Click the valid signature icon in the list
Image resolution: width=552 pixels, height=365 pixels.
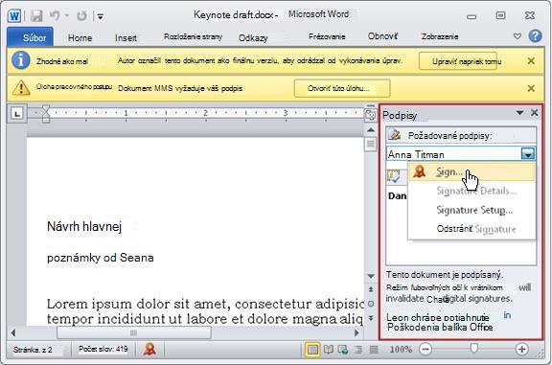click(x=394, y=176)
